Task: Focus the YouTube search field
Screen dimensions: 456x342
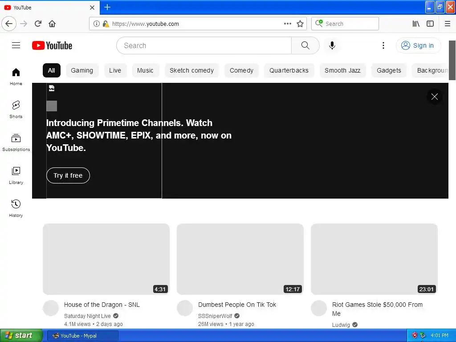Action: 204,45
